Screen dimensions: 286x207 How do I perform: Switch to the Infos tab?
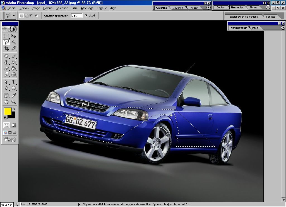pyautogui.click(x=255, y=28)
